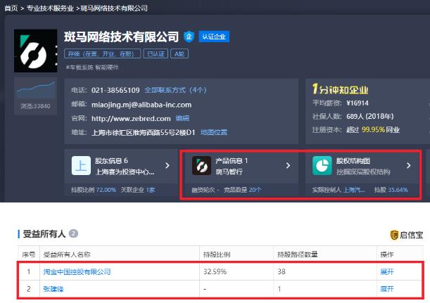Screen dimensions: 430x303
Task: Expand the 股东信息 card chevron
Action: pyautogui.click(x=167, y=165)
